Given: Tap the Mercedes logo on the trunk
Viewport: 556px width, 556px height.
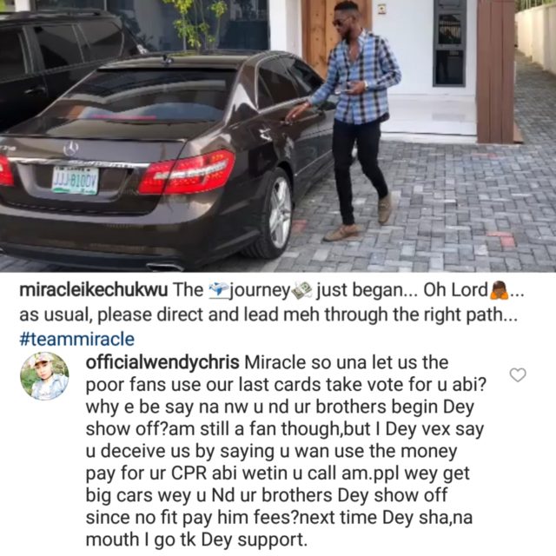Looking at the screenshot, I should pyautogui.click(x=71, y=149).
